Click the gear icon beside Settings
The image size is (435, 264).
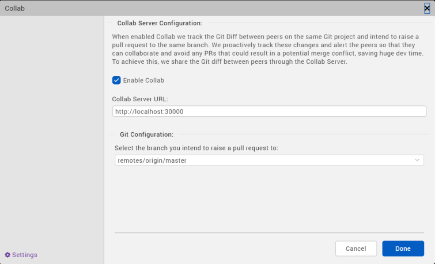[x=7, y=255]
